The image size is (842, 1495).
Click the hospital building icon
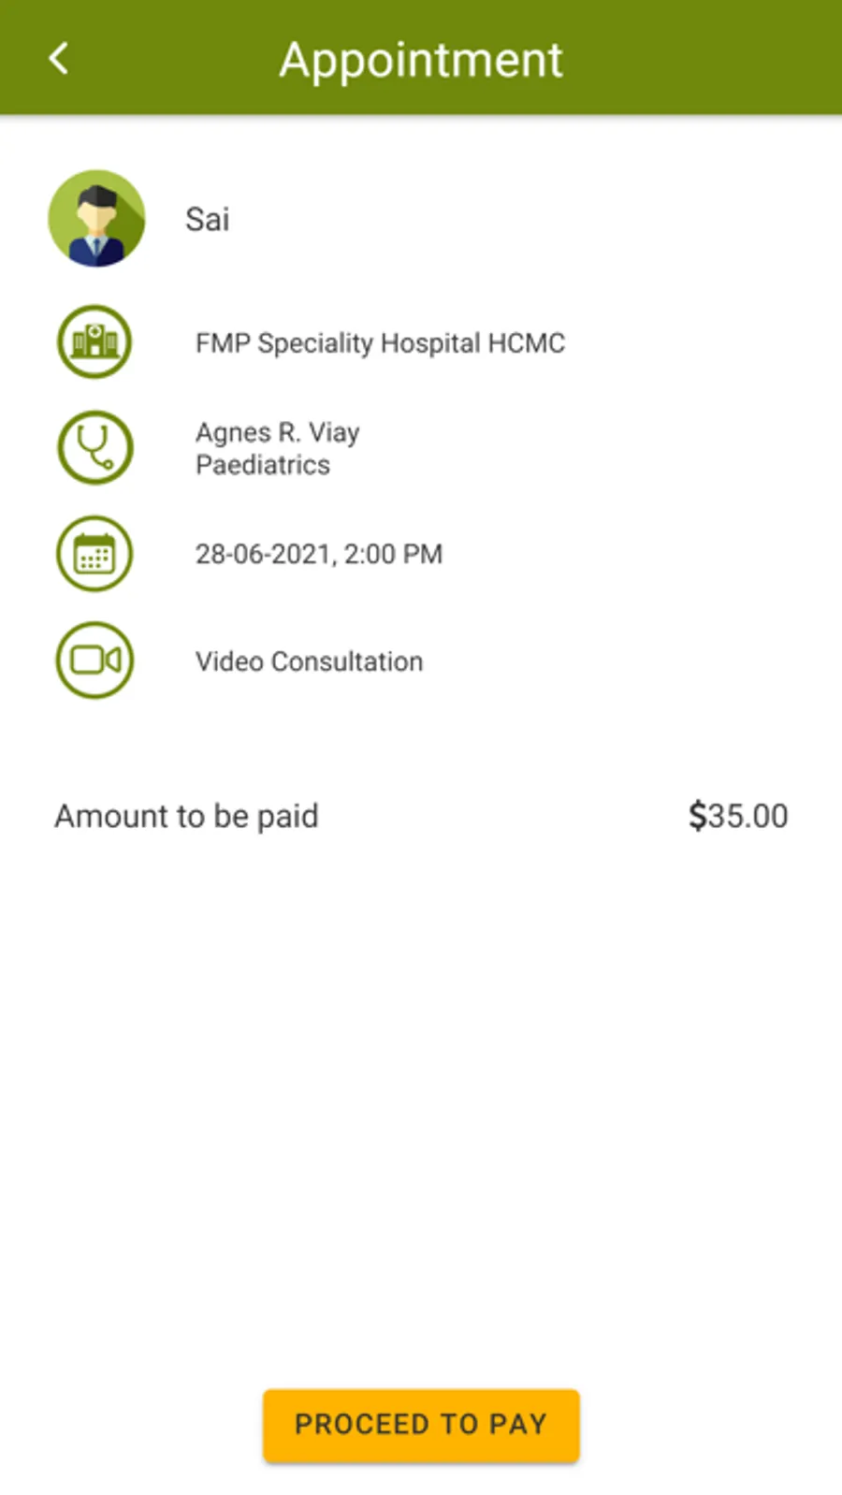point(94,341)
